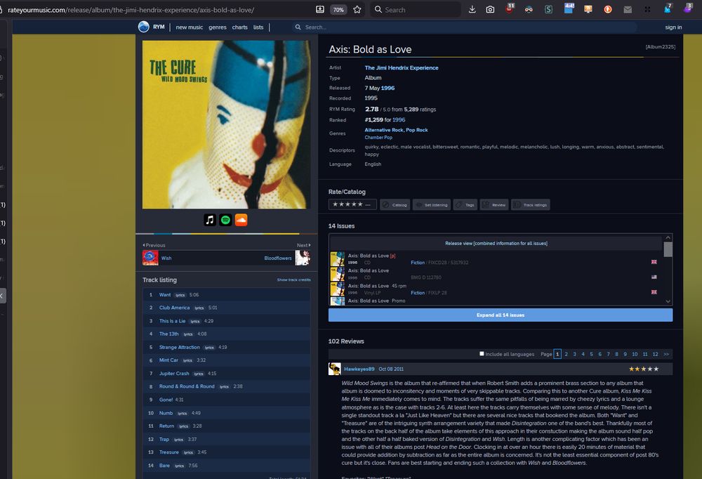Screen dimensions: 702x479
Task: Open Hawkeyes89 reviewer profile link
Action: coord(359,369)
